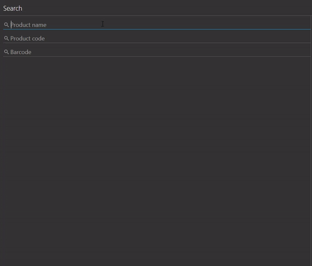The image size is (312, 266).
Task: Click the "Product code" placeholder text
Action: [x=28, y=38]
